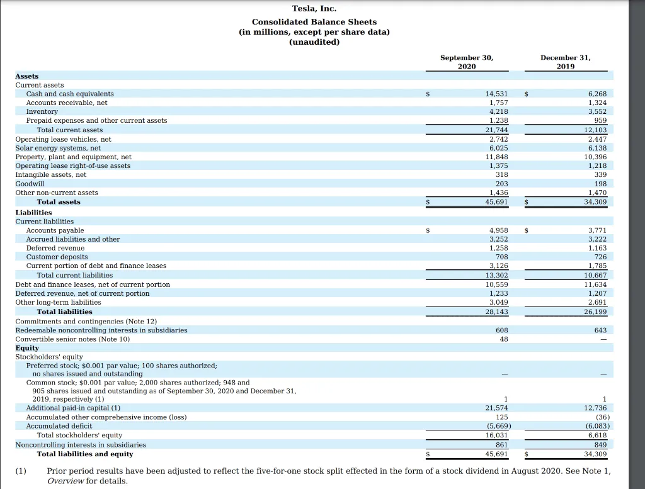Click the Accounts payable row label

(x=55, y=230)
